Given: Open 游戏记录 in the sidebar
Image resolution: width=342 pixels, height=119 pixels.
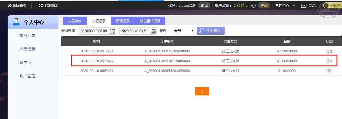Looking at the screenshot, I should (27, 35).
